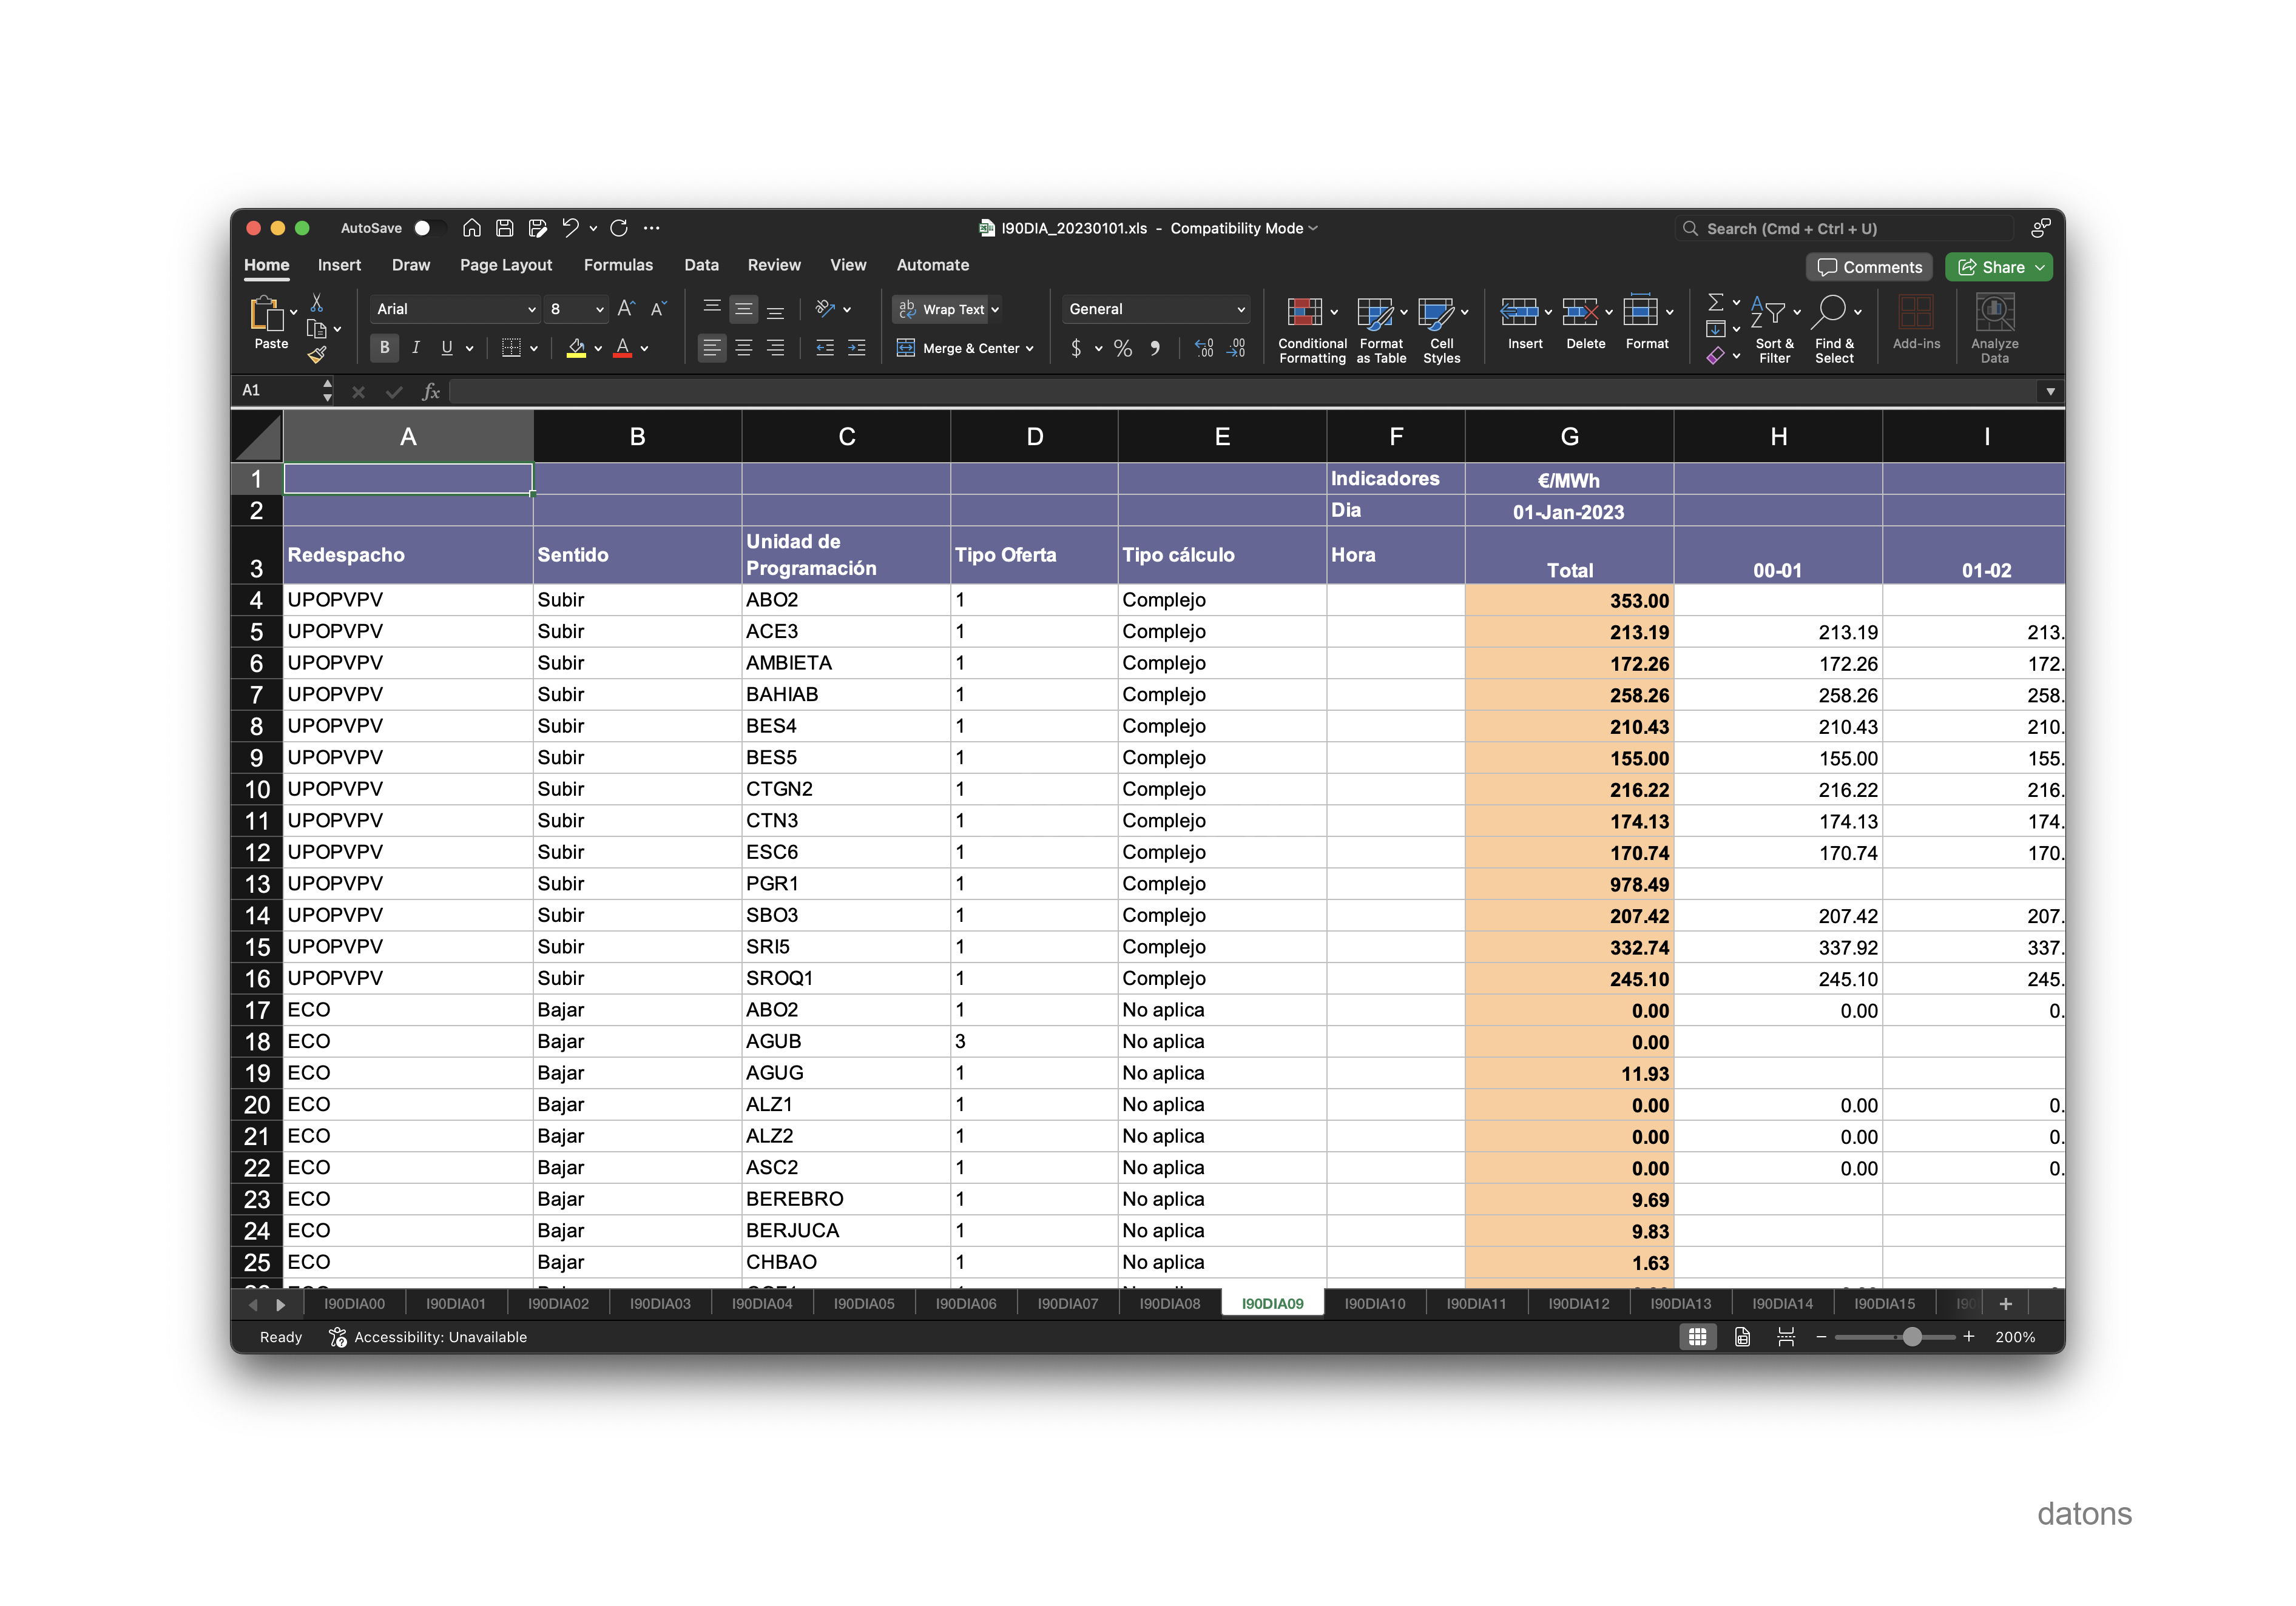Switch to Page Layout view icon
The image size is (2296, 1606).
1742,1337
